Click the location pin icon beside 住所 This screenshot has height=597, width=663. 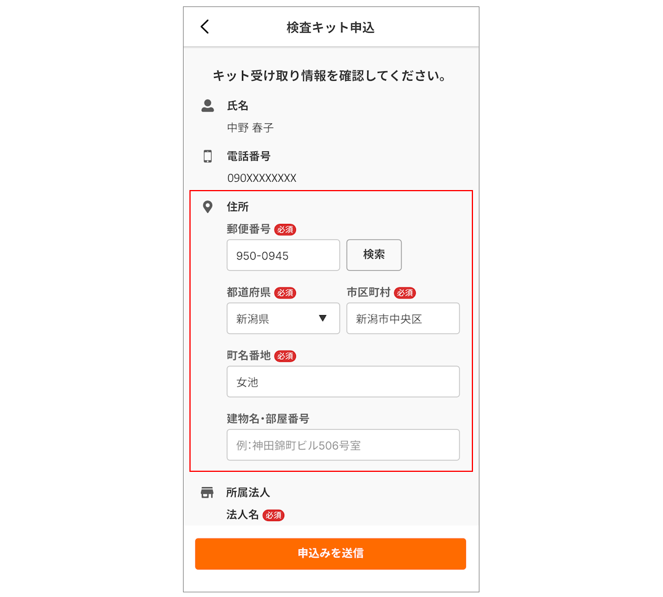point(207,207)
